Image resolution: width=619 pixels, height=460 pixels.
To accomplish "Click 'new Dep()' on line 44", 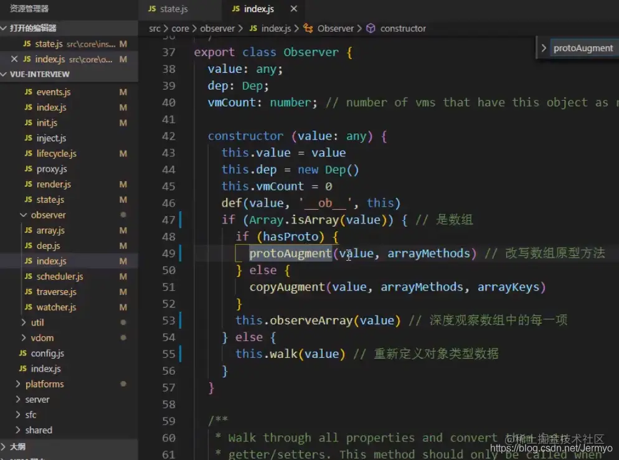I will [x=328, y=170].
